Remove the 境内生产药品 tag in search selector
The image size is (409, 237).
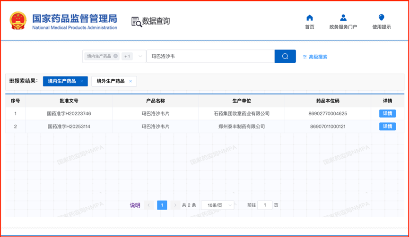point(115,56)
